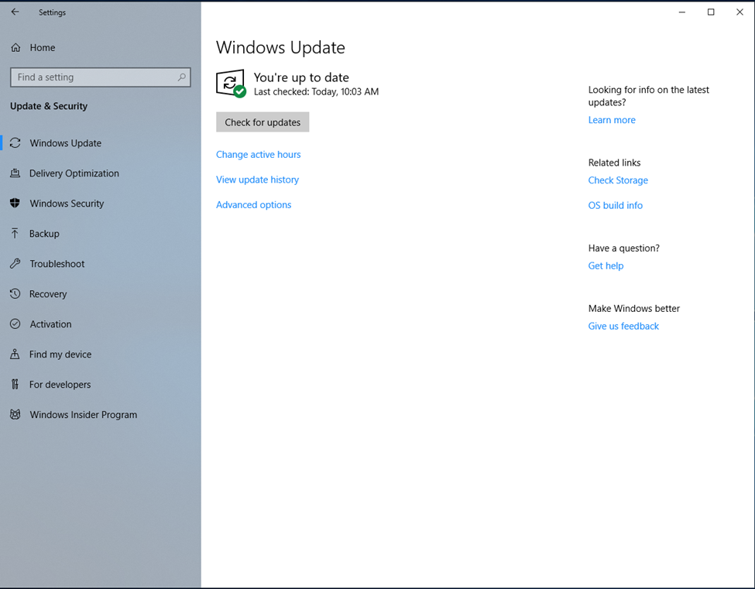Select the Recovery icon
Viewport: 755px width, 589px height.
pos(15,294)
